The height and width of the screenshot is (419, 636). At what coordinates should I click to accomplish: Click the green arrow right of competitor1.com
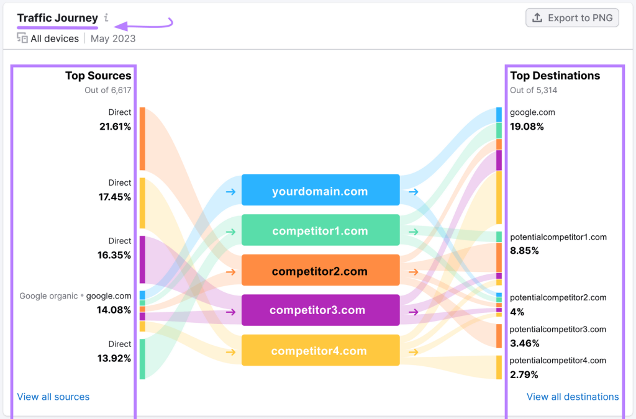click(x=413, y=232)
